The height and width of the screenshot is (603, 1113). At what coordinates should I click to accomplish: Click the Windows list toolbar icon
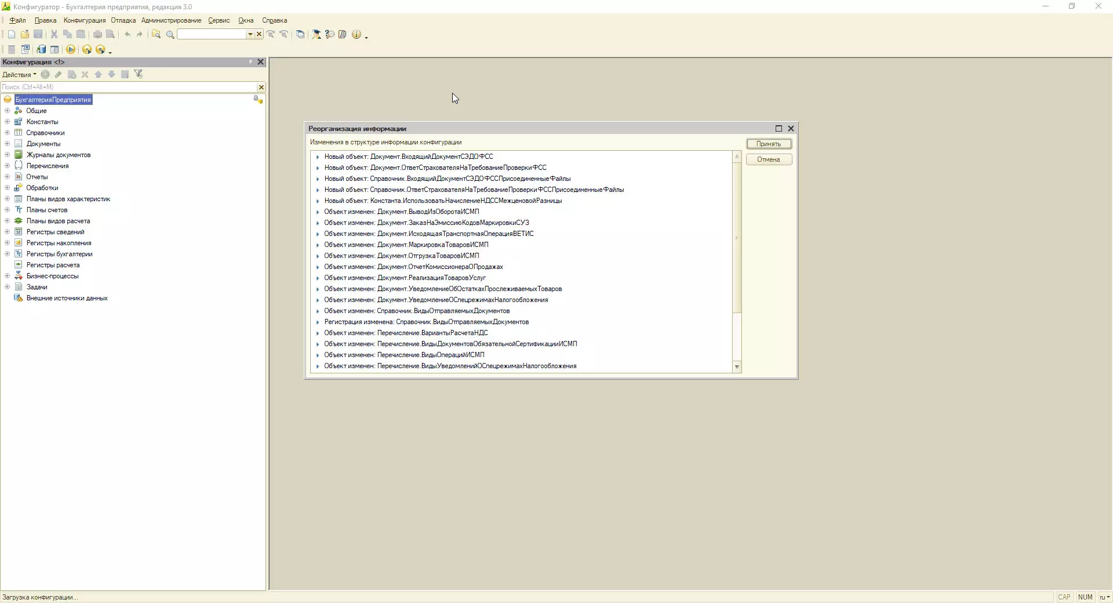300,35
